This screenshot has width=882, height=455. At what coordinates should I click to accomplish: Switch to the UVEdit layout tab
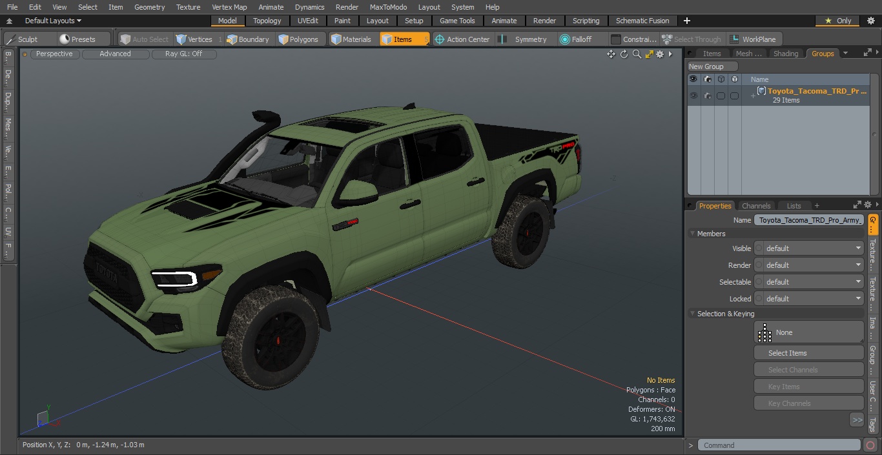[x=308, y=21]
